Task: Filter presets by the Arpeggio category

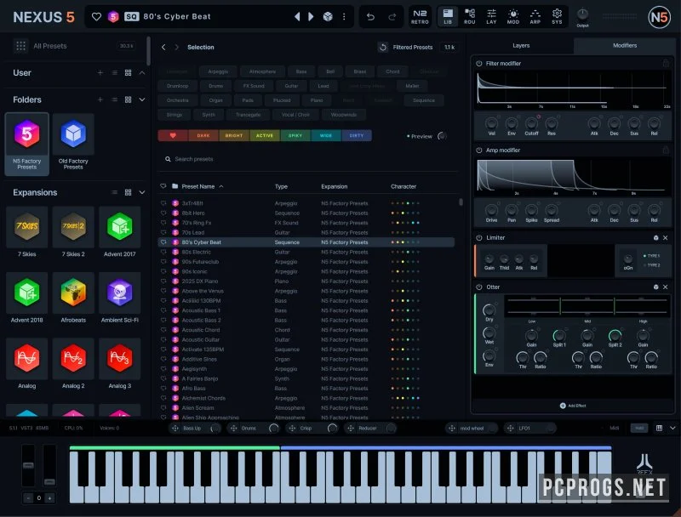Action: click(x=218, y=71)
